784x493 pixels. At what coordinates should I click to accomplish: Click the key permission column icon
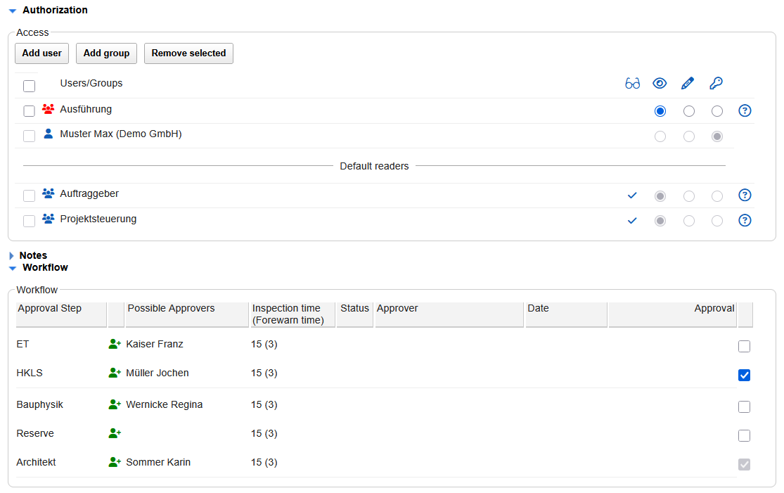click(716, 84)
